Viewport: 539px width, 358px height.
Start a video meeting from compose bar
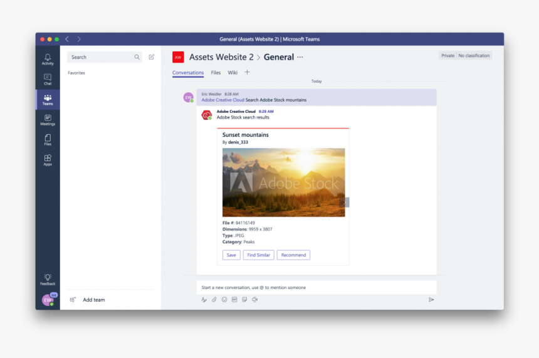(x=254, y=300)
